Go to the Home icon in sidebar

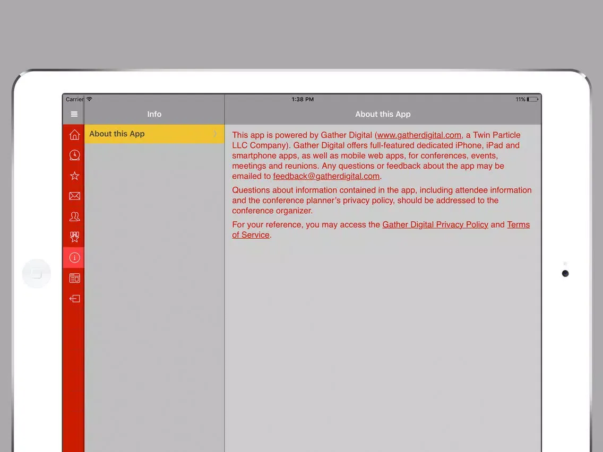(x=74, y=135)
